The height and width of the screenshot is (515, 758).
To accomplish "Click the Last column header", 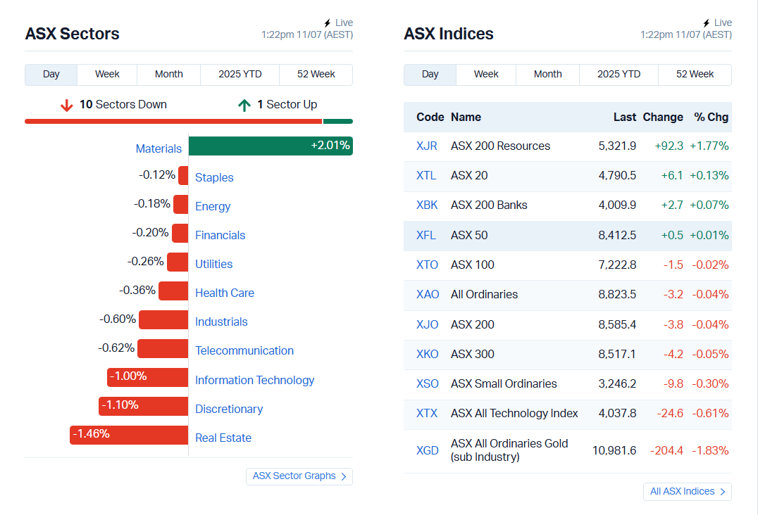I will point(625,117).
